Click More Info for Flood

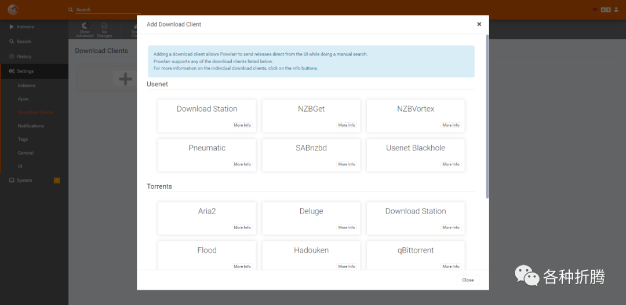242,266
